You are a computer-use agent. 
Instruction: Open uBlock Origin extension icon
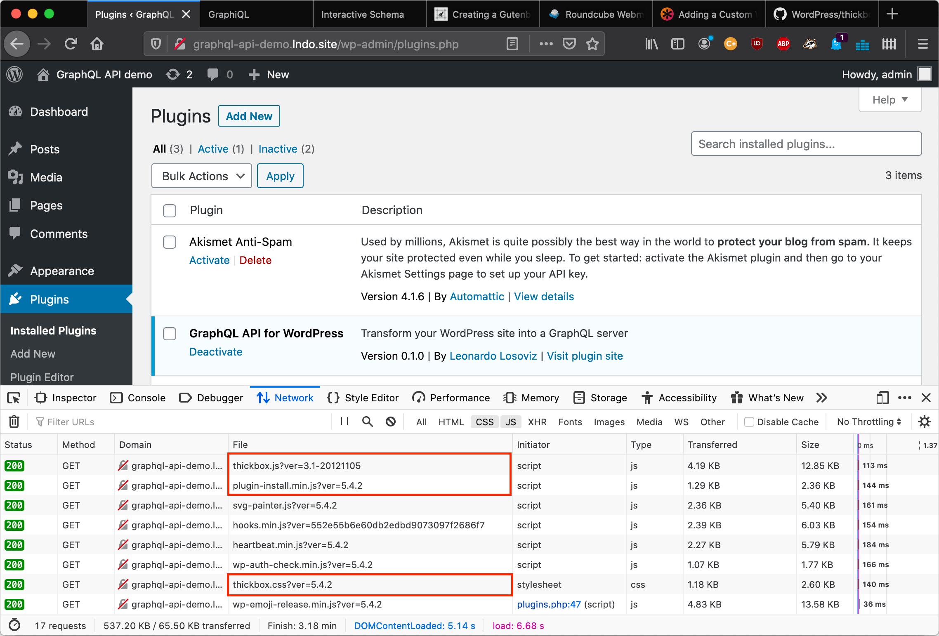click(757, 44)
